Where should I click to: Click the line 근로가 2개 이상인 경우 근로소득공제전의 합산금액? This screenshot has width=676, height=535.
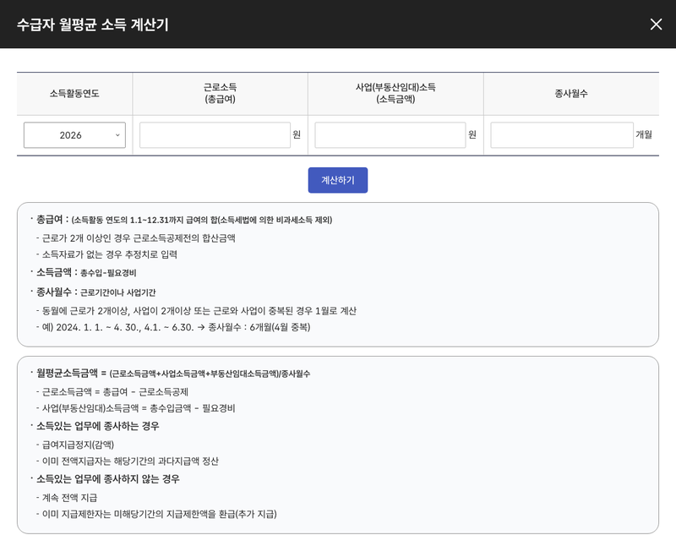click(x=136, y=238)
